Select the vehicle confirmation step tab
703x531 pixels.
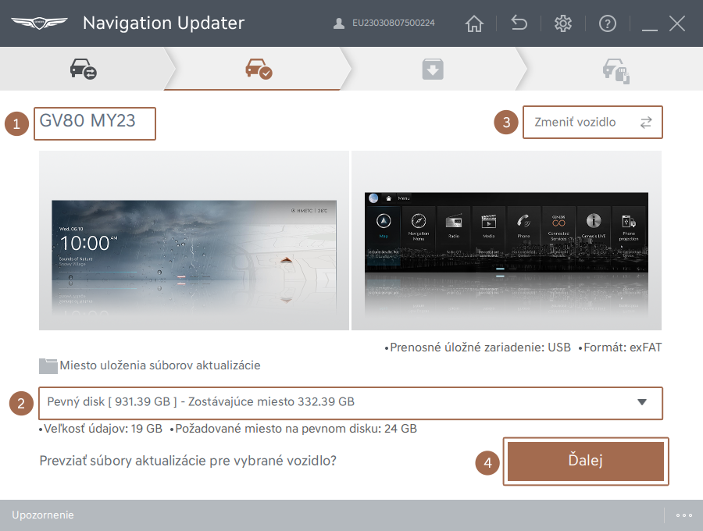pos(259,69)
